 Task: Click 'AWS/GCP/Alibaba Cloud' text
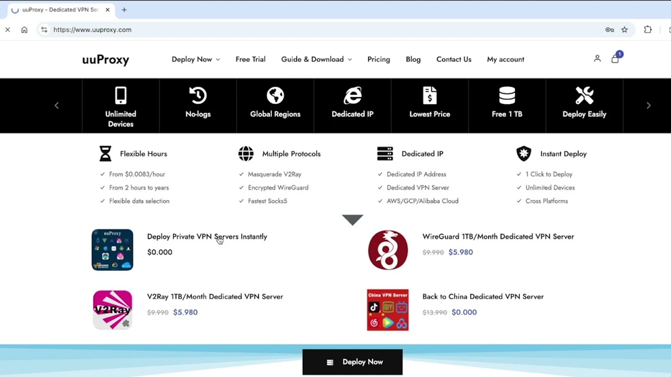423,201
